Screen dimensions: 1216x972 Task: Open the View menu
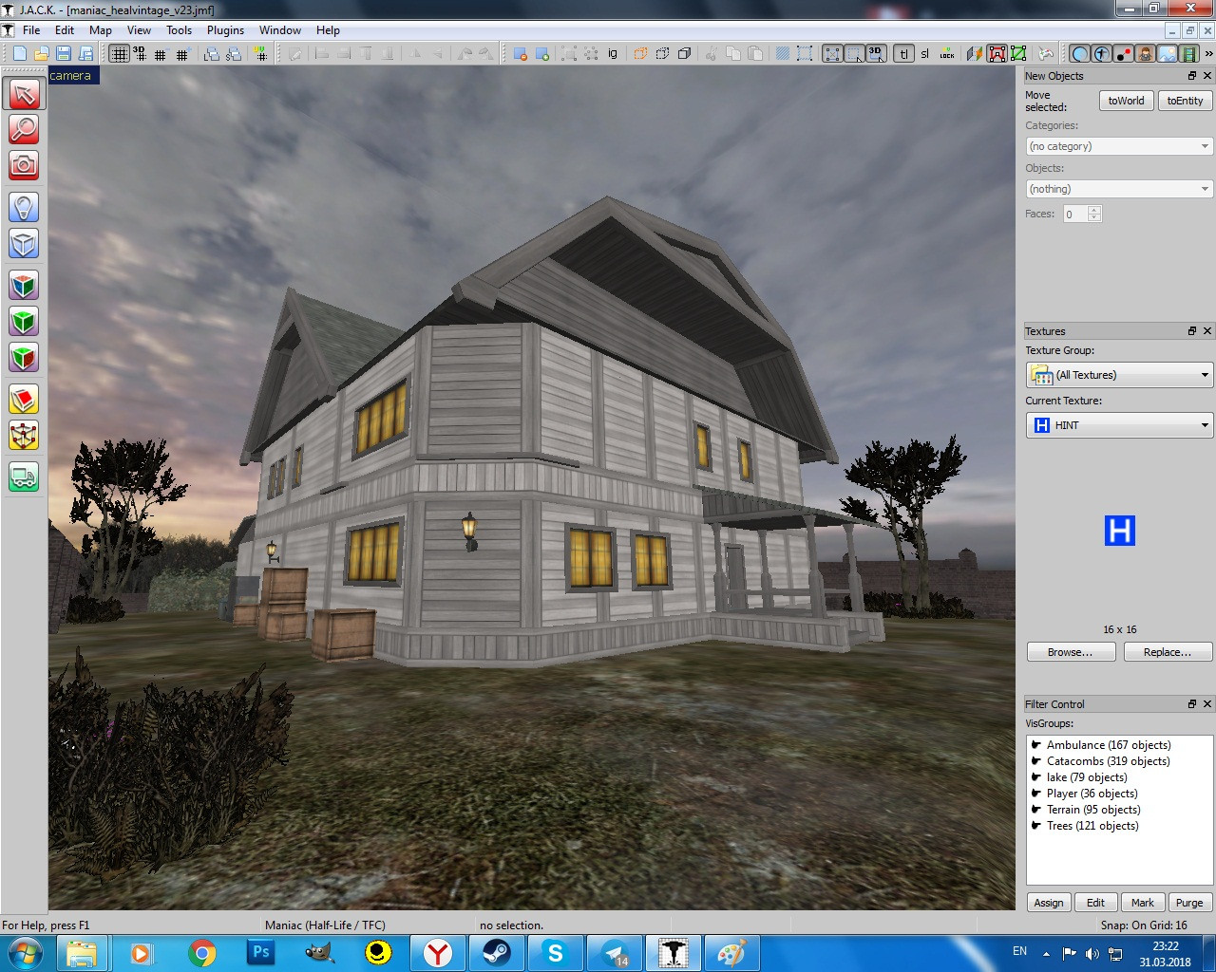pos(139,30)
